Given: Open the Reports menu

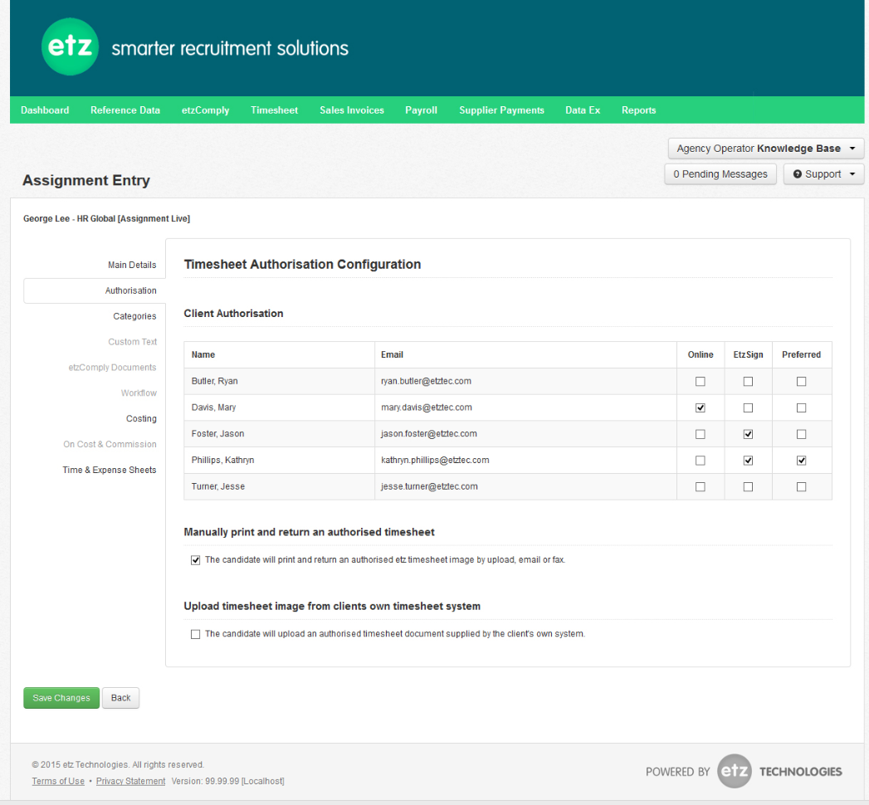Looking at the screenshot, I should pos(638,110).
